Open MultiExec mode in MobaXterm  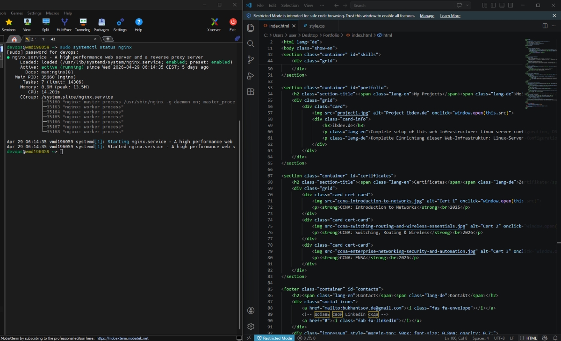coord(64,25)
